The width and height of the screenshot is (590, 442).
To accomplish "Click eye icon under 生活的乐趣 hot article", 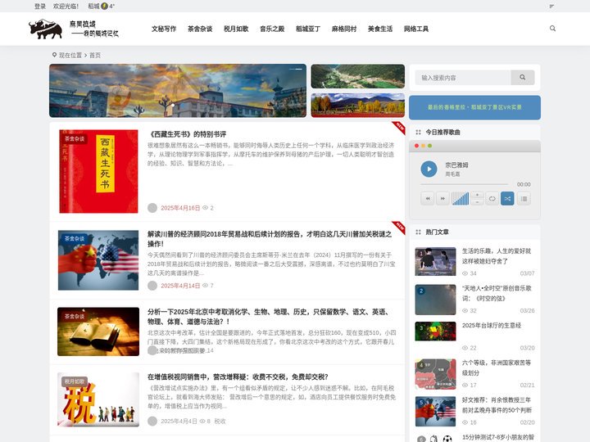I will pos(465,273).
